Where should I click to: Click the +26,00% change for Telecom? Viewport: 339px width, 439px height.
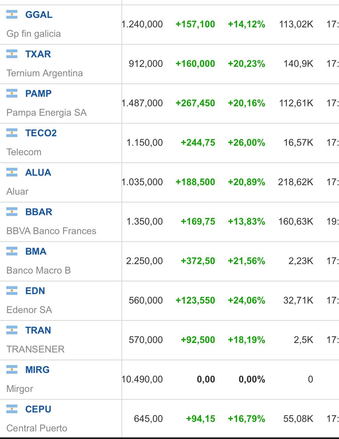pos(246,143)
